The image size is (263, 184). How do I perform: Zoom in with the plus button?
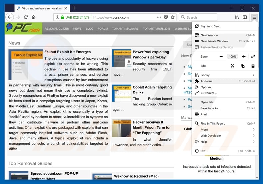point(244,57)
